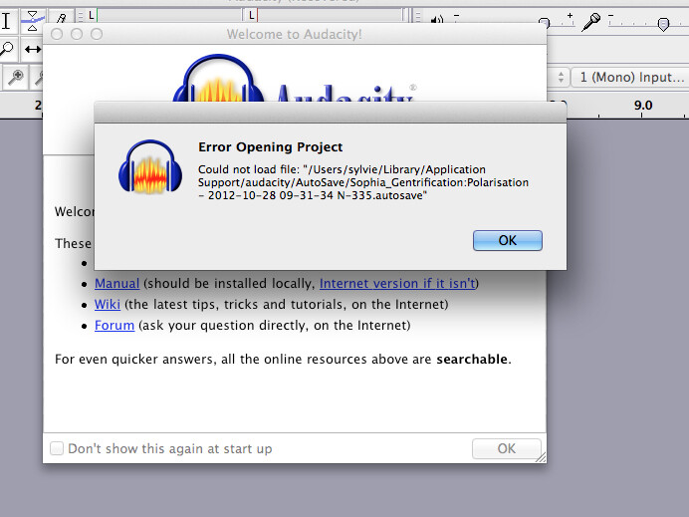Click the Welcome window's zoom button
The height and width of the screenshot is (517, 689).
click(97, 34)
